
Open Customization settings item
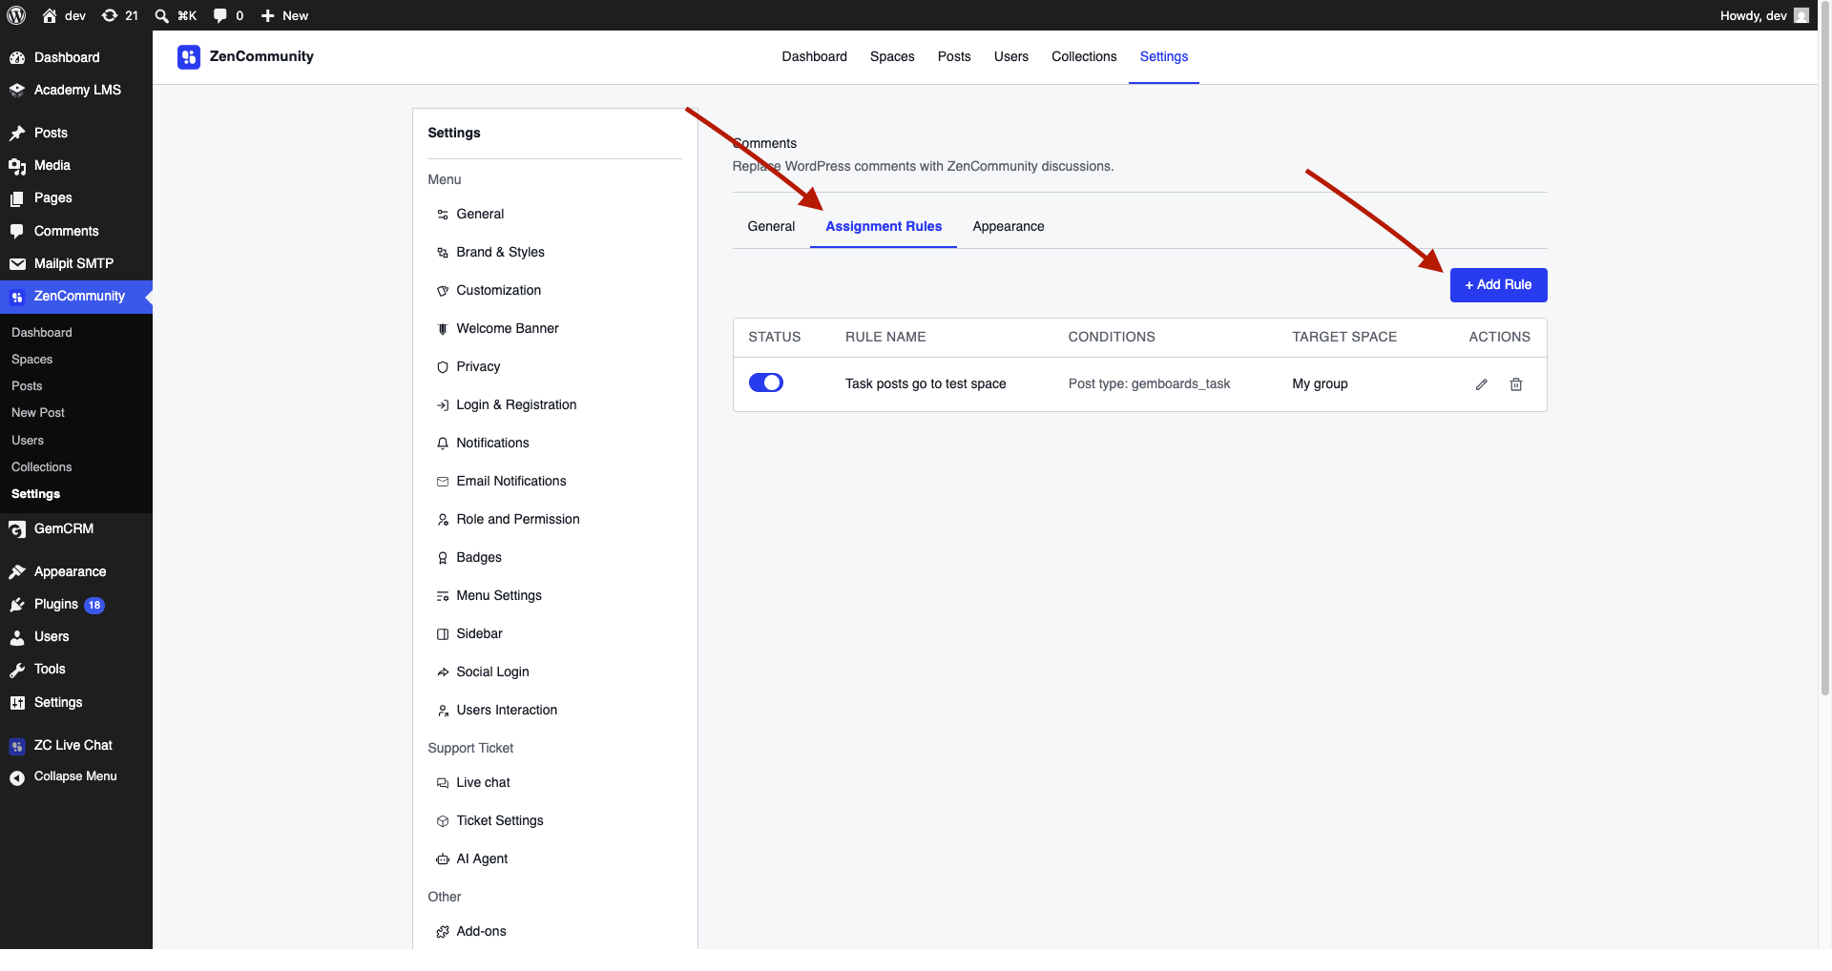coord(498,290)
